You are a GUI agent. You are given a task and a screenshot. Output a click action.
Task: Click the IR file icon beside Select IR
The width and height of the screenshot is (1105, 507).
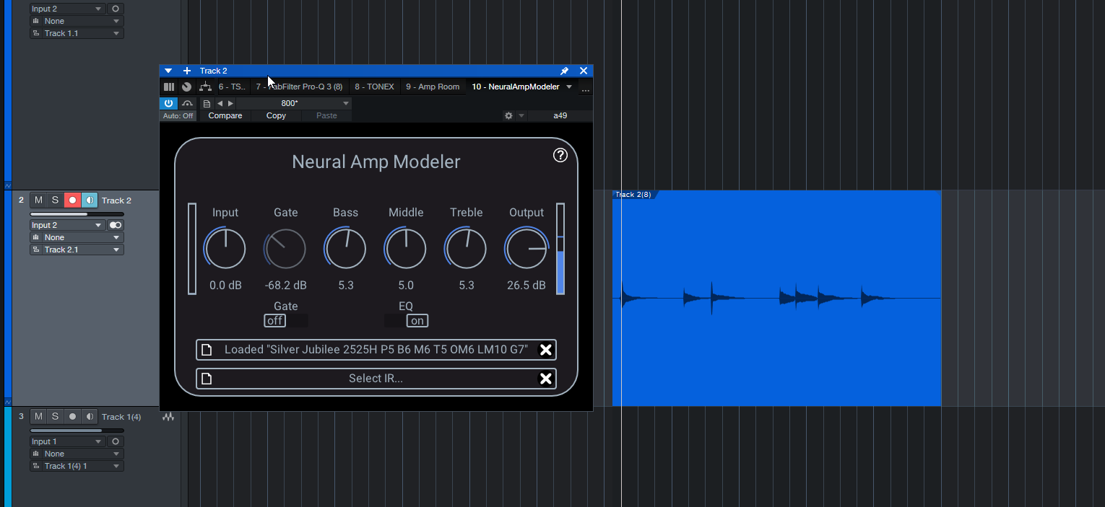(x=207, y=379)
